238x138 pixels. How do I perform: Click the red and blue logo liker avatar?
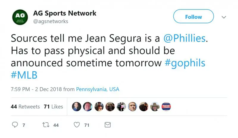coord(166,107)
